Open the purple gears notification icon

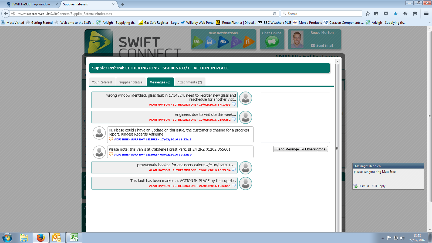[236, 42]
